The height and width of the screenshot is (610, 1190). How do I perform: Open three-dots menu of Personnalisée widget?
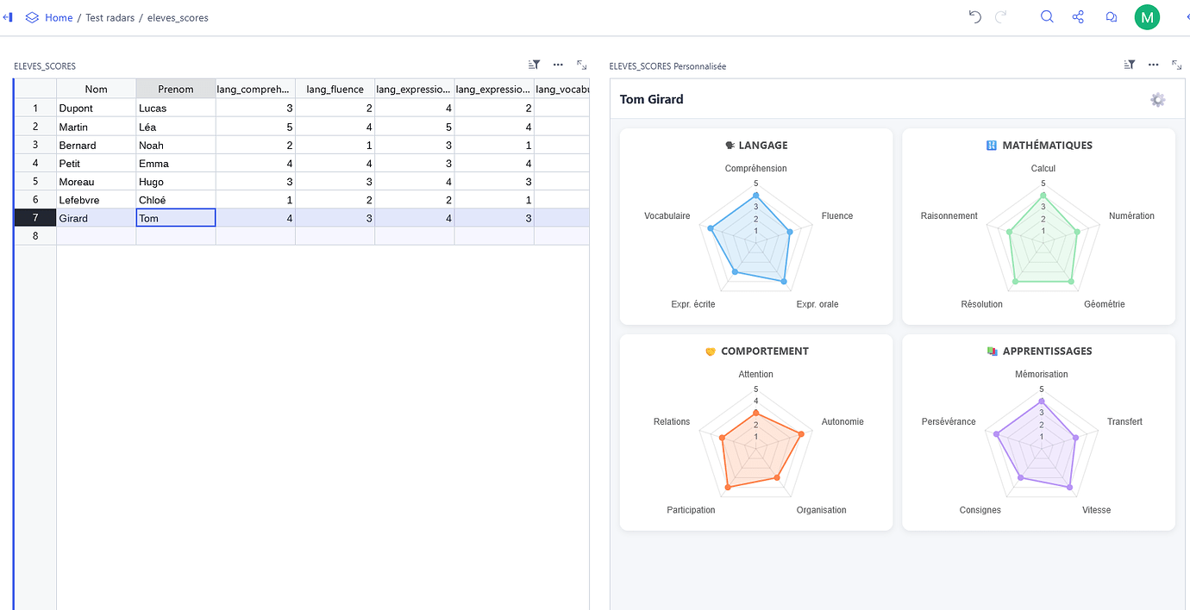tap(1153, 65)
